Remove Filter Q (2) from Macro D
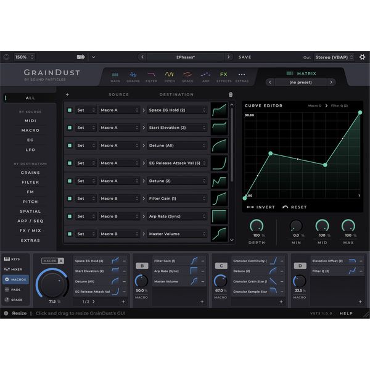 361,271
